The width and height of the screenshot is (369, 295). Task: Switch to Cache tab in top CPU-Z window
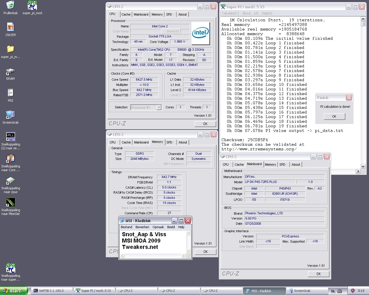click(126, 14)
